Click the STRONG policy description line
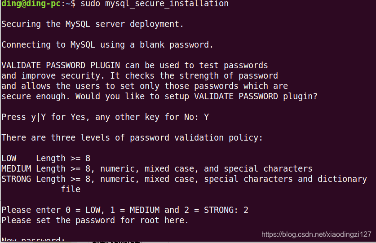The height and width of the screenshot is (243, 376). click(x=184, y=179)
